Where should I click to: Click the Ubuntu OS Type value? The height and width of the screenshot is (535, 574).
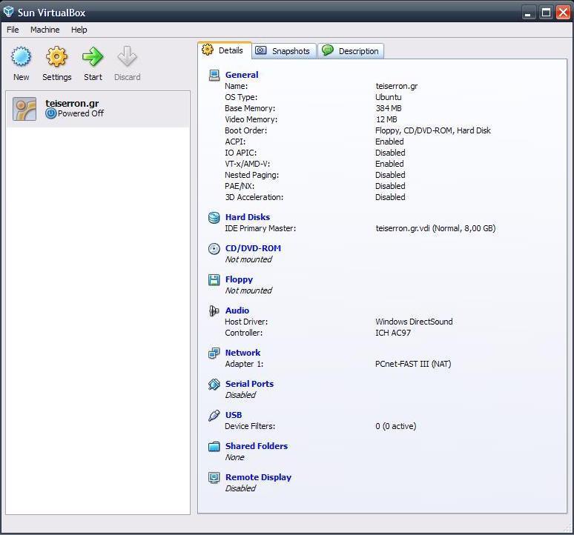coord(388,97)
